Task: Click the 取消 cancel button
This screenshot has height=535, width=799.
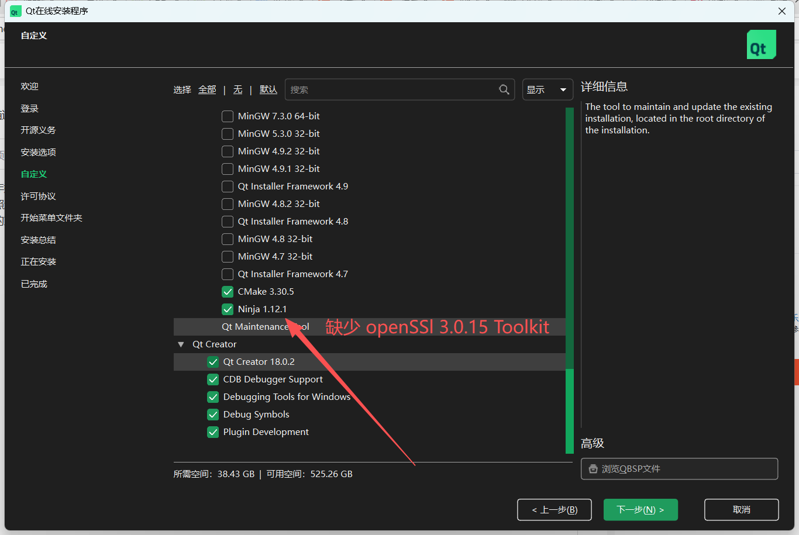Action: pyautogui.click(x=742, y=510)
